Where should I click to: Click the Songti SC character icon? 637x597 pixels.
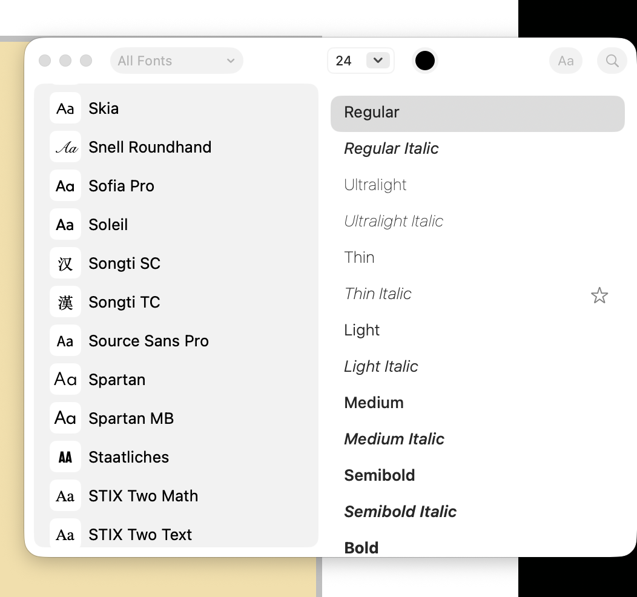65,263
